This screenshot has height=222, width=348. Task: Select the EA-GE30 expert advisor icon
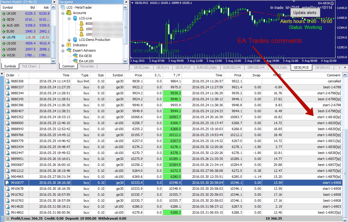click(x=75, y=56)
